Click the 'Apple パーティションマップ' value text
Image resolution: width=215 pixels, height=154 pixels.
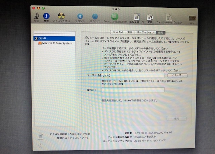click(150, 141)
